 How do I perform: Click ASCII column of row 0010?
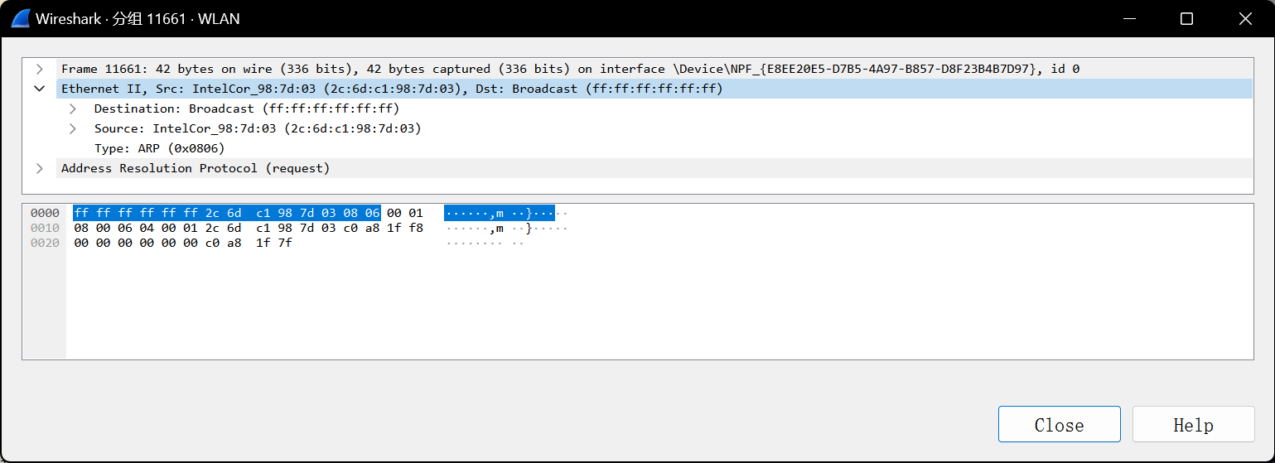click(x=506, y=228)
